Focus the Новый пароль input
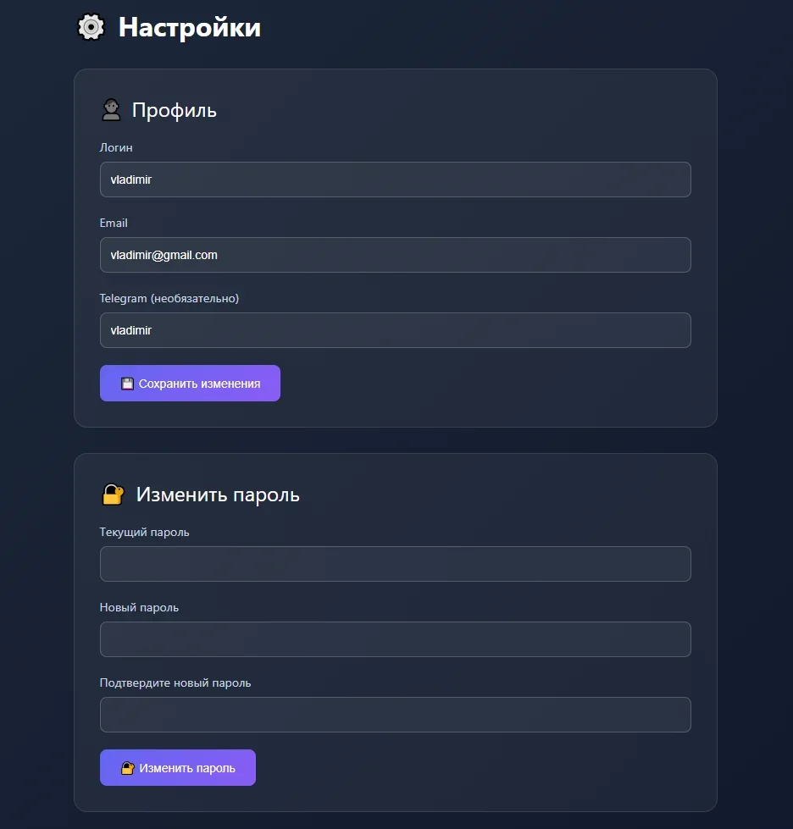This screenshot has height=829, width=793. 395,639
